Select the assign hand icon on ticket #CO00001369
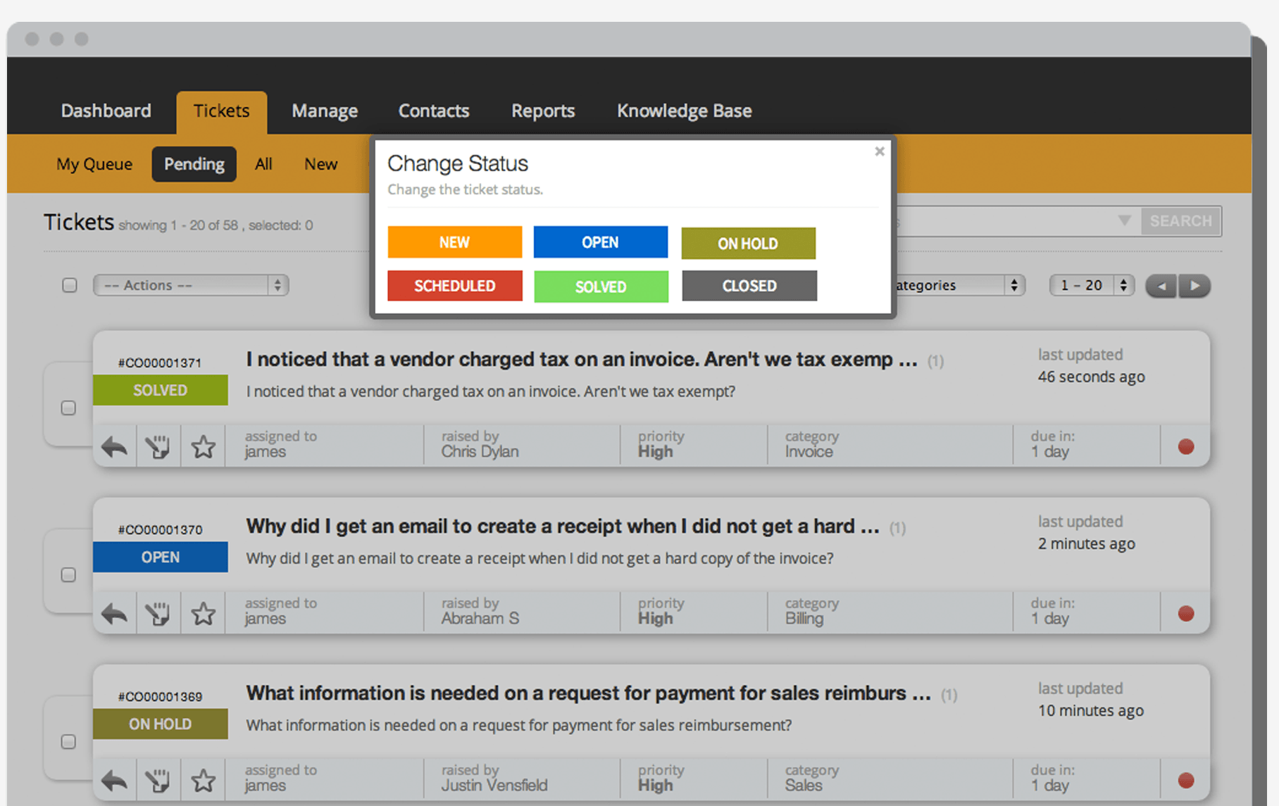This screenshot has width=1279, height=806. (158, 779)
